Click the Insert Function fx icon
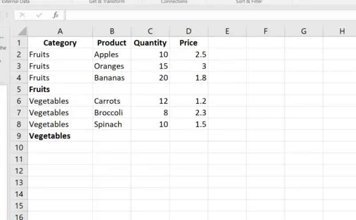356x220 pixels. coord(56,15)
